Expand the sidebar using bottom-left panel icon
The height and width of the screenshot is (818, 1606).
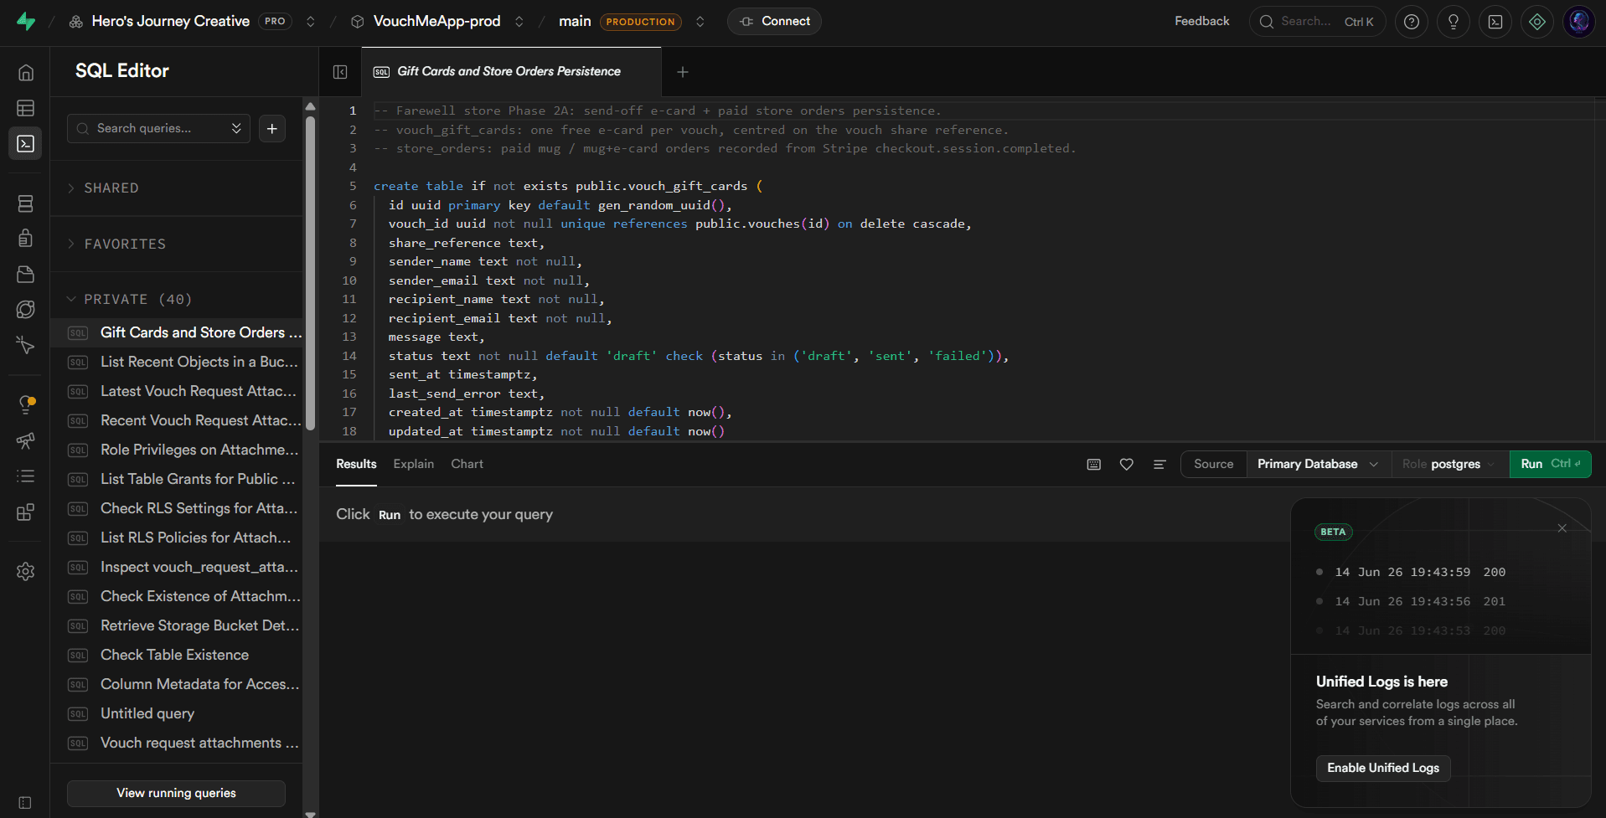(25, 803)
